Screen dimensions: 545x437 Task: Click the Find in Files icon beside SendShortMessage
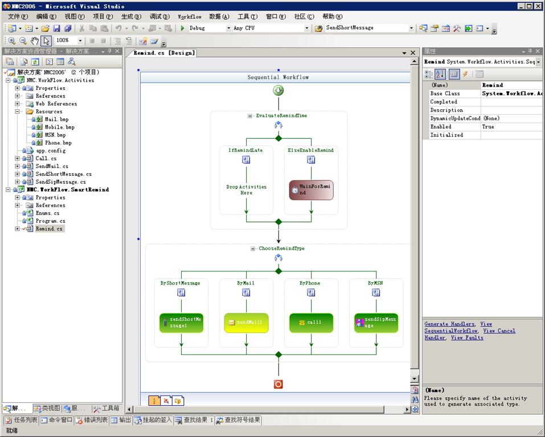[x=319, y=28]
